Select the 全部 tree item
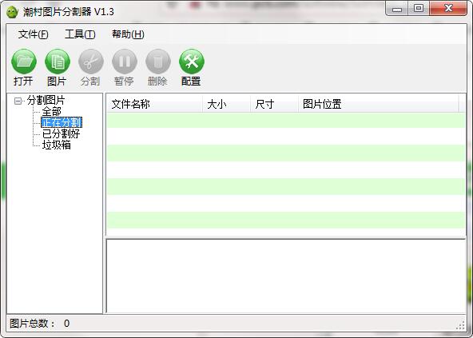473x338 pixels. tap(52, 112)
